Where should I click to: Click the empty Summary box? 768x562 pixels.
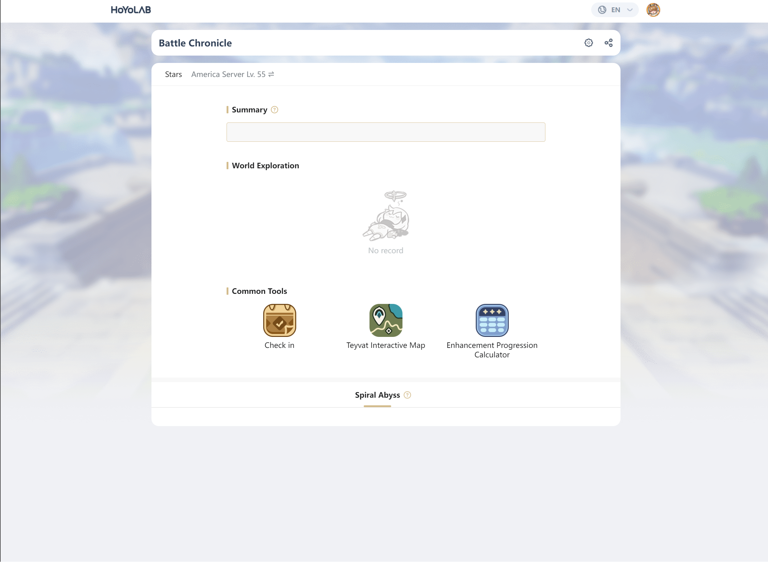coord(386,132)
